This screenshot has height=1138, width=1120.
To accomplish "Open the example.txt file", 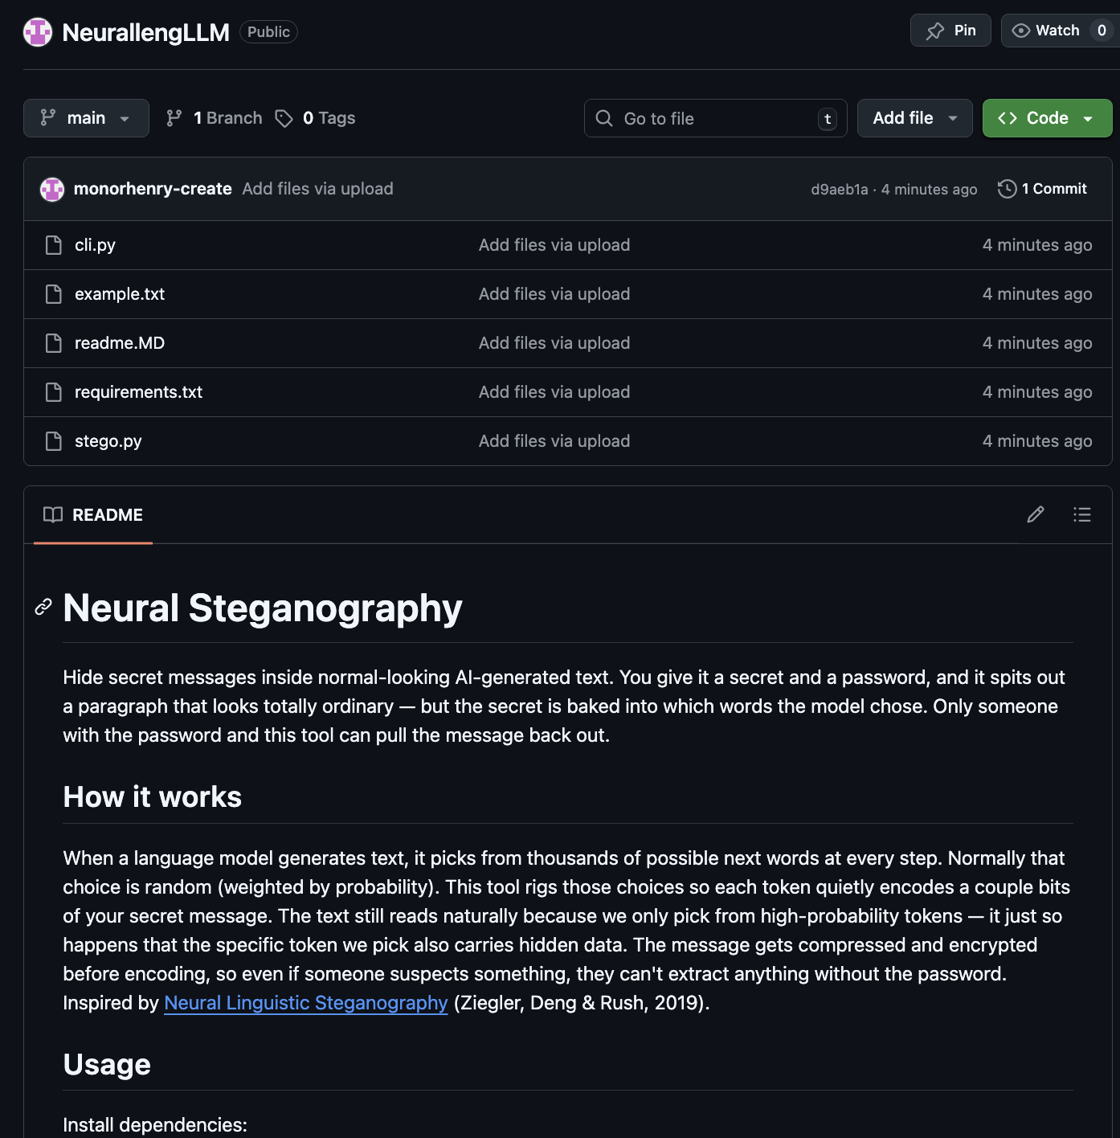I will (x=120, y=294).
